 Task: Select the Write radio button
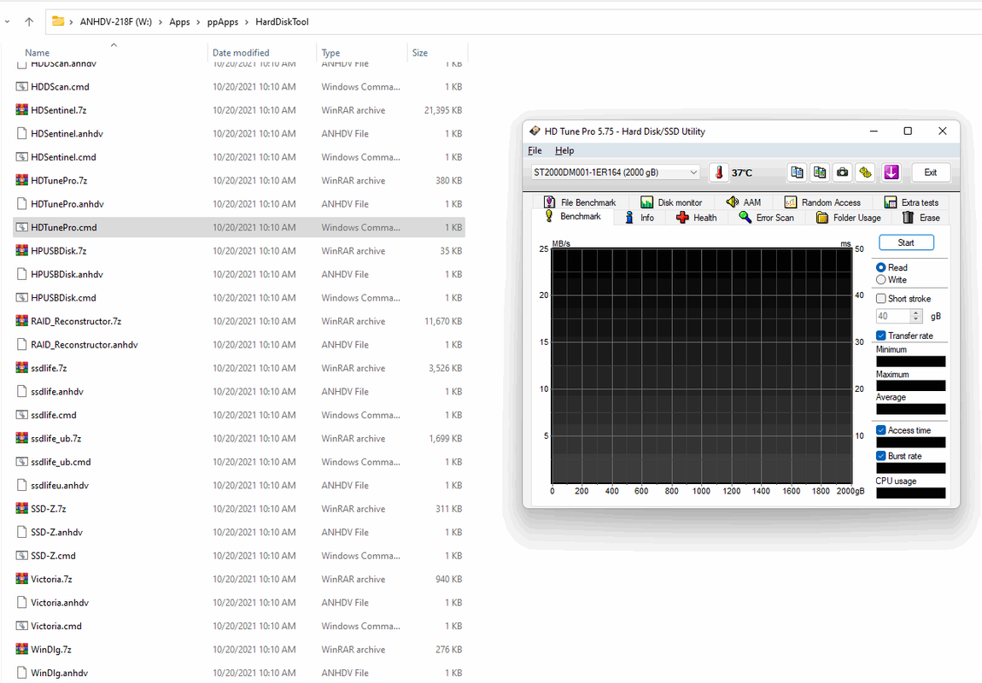pyautogui.click(x=880, y=280)
